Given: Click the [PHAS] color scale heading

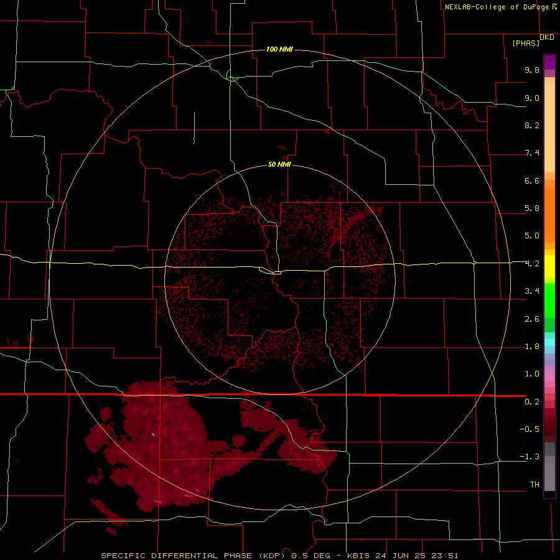Looking at the screenshot, I should [526, 43].
